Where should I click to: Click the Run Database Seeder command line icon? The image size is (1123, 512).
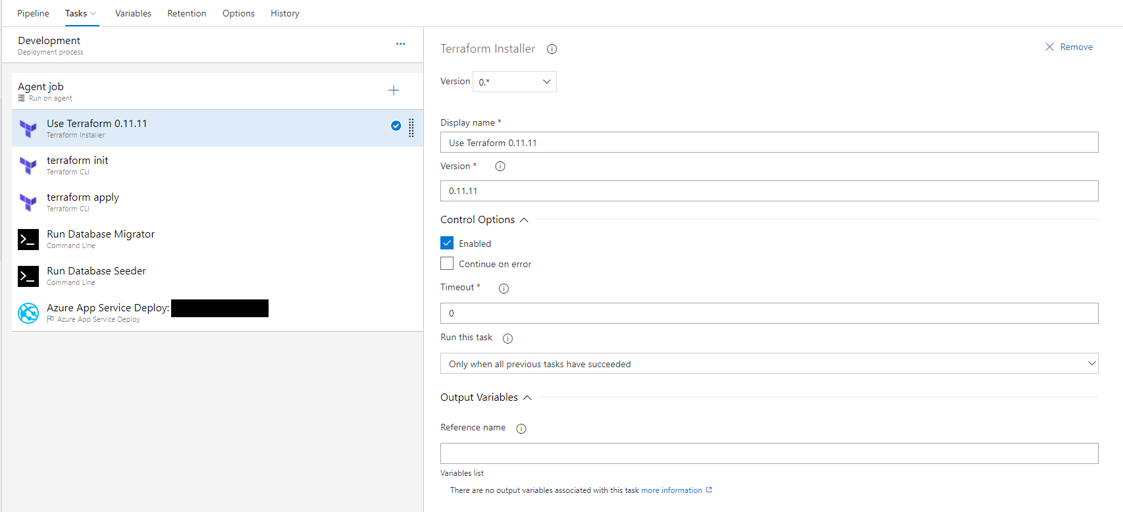point(28,276)
